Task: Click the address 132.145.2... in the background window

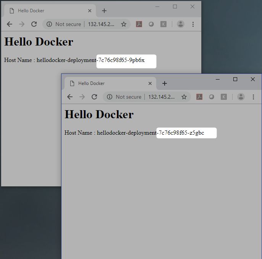Action: pos(101,24)
